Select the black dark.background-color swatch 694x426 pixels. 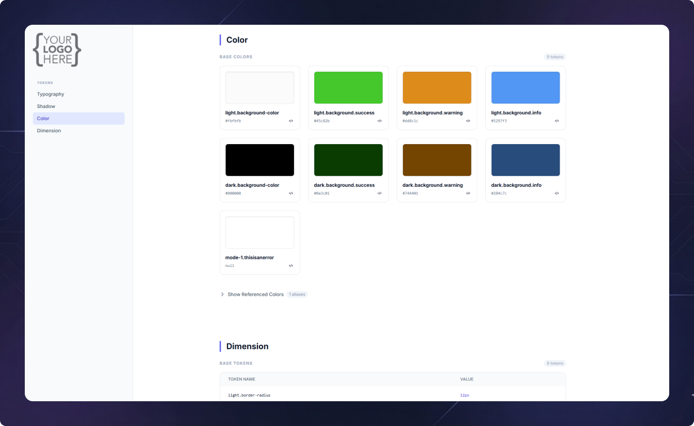point(260,160)
